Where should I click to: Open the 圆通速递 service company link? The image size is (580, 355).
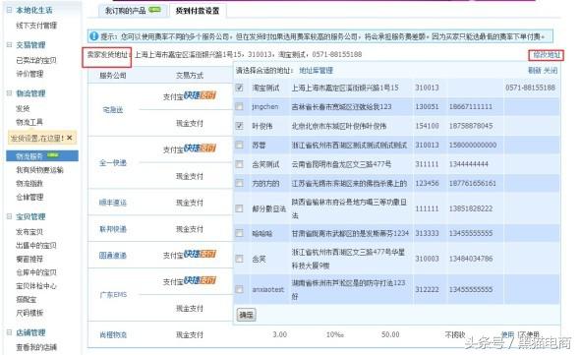113,255
